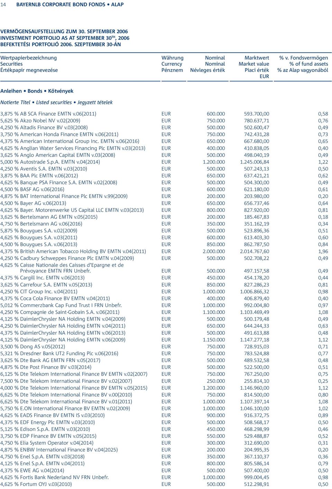Click nominal 1.200.000 of Autostrade S.p.A.

(x=214, y=162)
